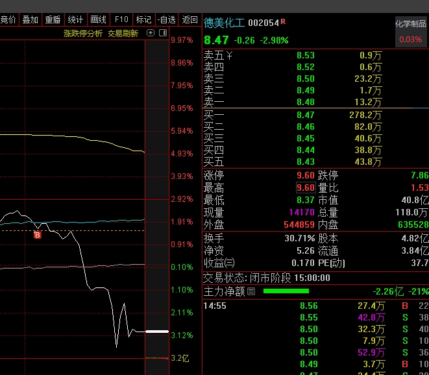Click the ¥ icon beside 卖五
Image resolution: width=429 pixels, height=375 pixels.
(229, 56)
